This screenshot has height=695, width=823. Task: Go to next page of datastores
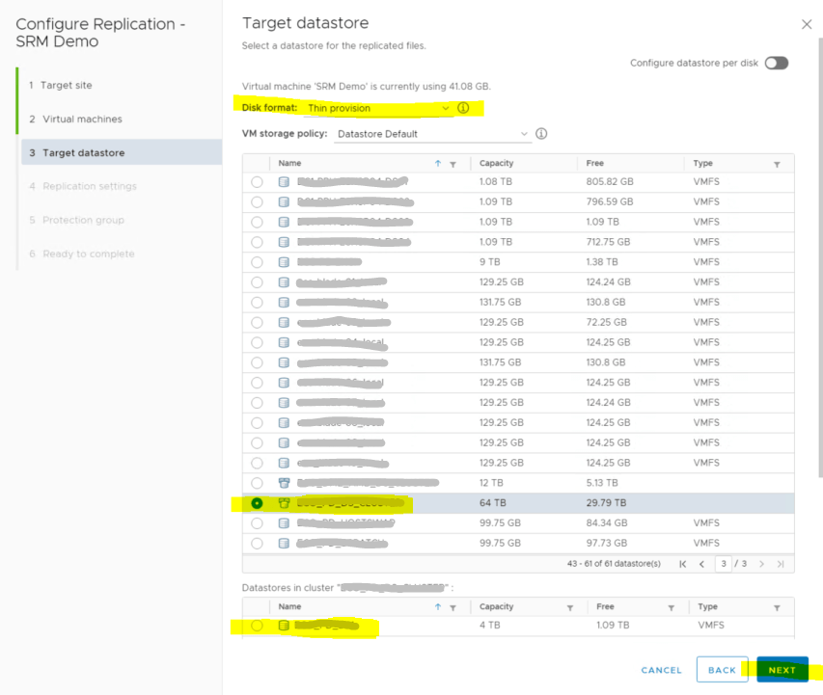(x=761, y=564)
